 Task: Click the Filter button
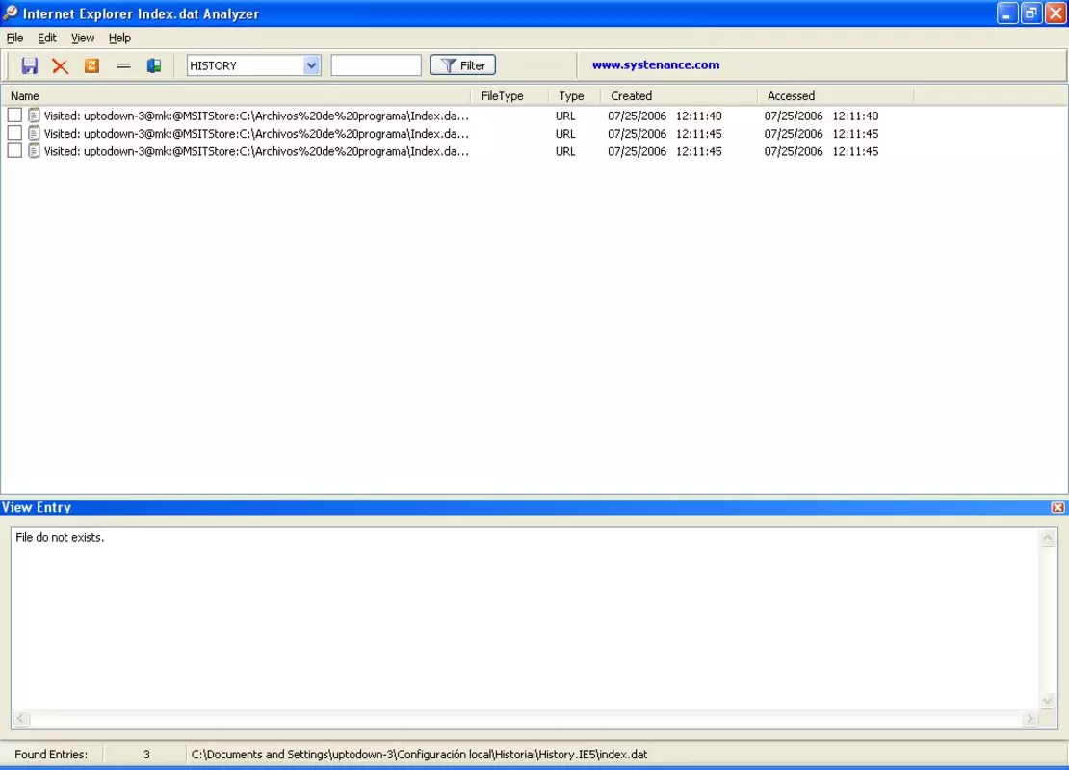click(x=463, y=65)
